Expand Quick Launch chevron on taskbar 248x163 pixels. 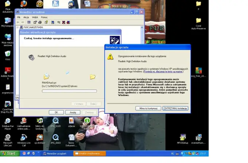point(38,153)
